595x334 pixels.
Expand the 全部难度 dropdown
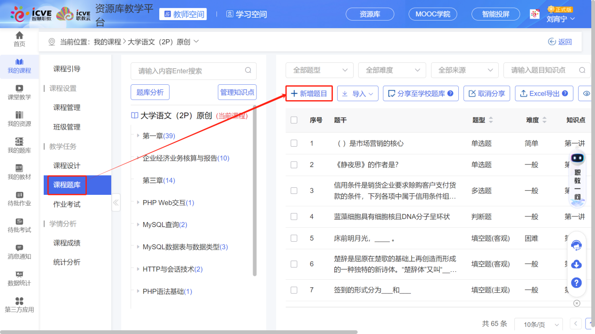[x=392, y=70]
